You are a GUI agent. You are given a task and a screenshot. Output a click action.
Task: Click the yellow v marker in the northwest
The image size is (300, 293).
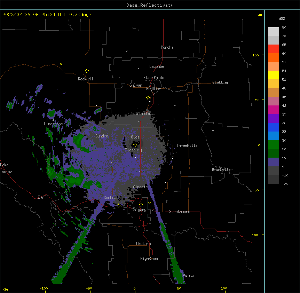tap(61, 64)
